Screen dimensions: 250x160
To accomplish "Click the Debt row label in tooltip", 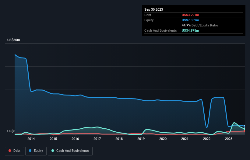I will [148, 15].
